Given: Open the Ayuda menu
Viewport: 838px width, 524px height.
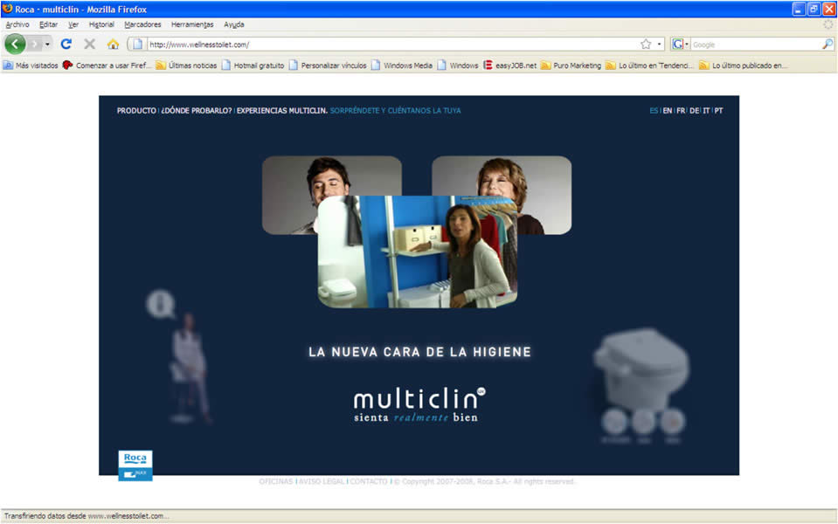Looking at the screenshot, I should pyautogui.click(x=234, y=24).
